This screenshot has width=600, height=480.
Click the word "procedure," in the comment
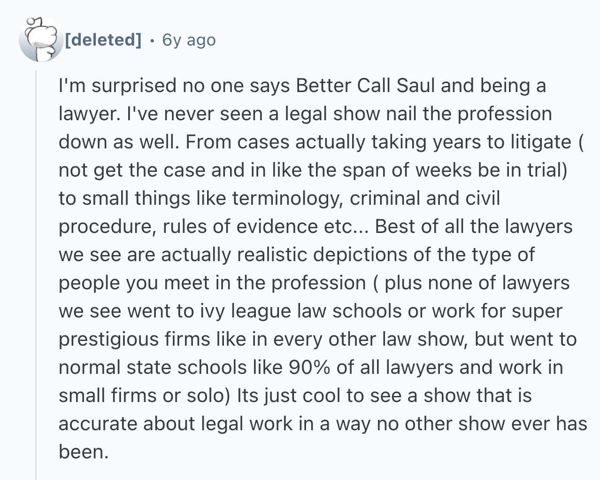(x=107, y=227)
